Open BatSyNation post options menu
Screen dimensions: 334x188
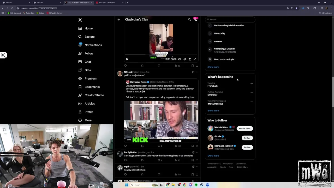point(197,152)
